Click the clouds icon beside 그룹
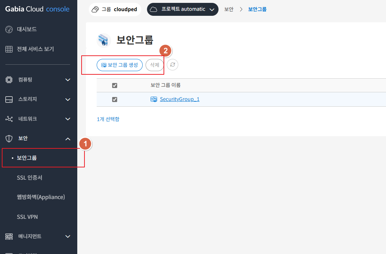 (x=95, y=9)
